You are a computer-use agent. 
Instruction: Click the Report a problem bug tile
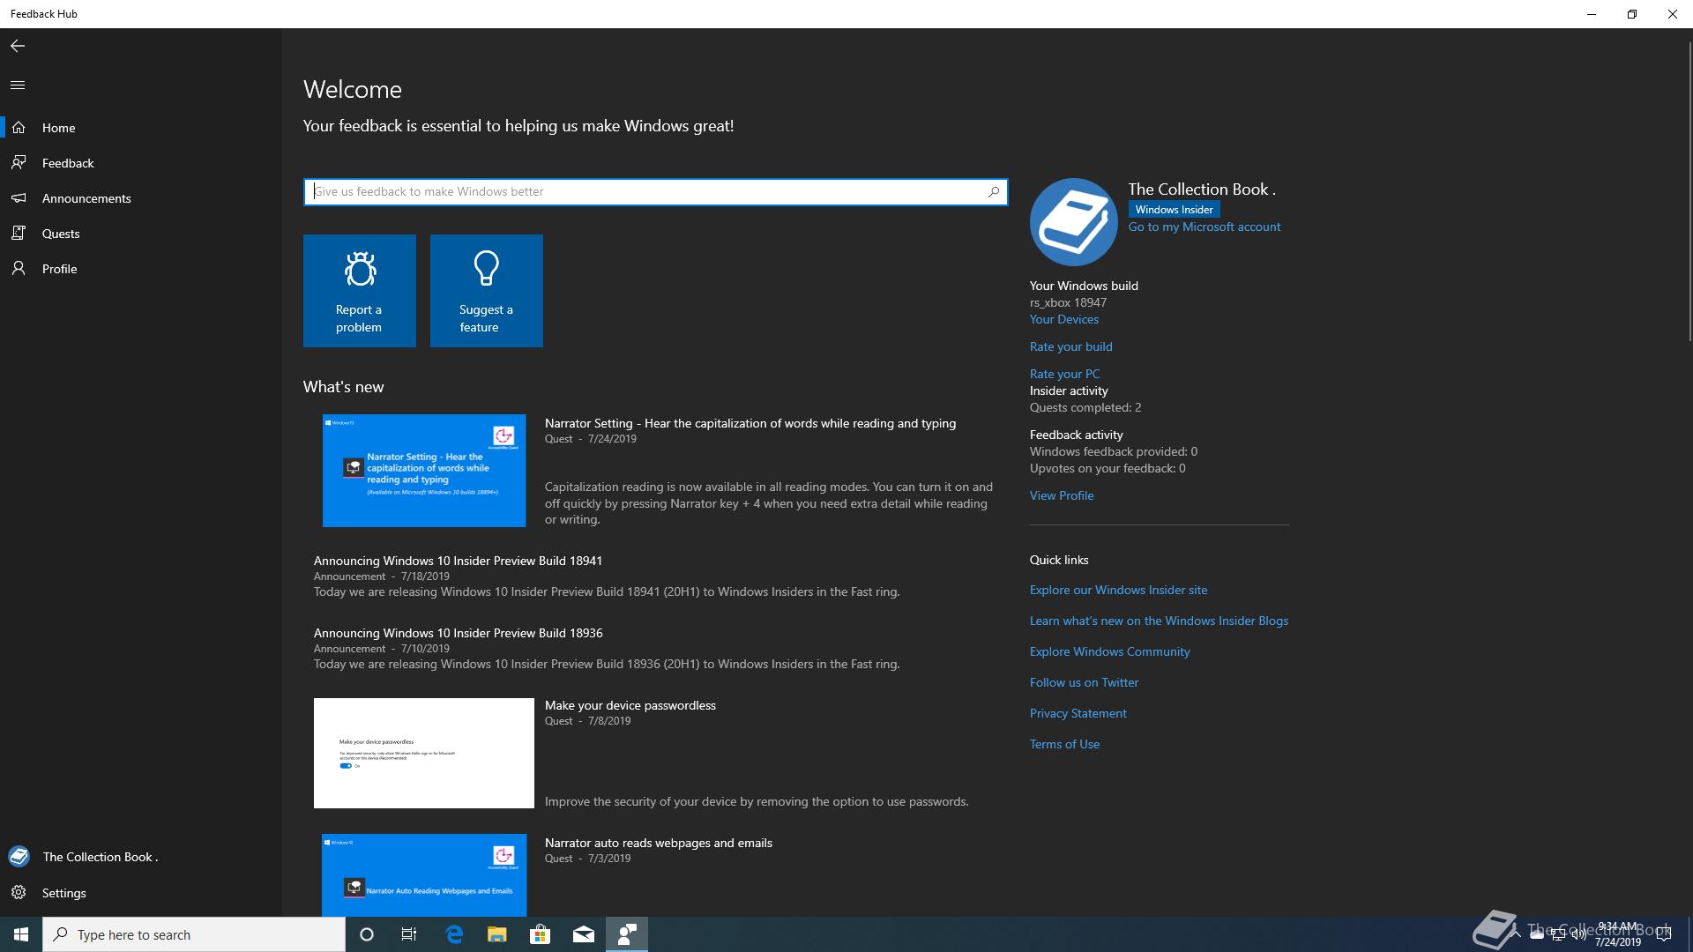[x=360, y=291]
